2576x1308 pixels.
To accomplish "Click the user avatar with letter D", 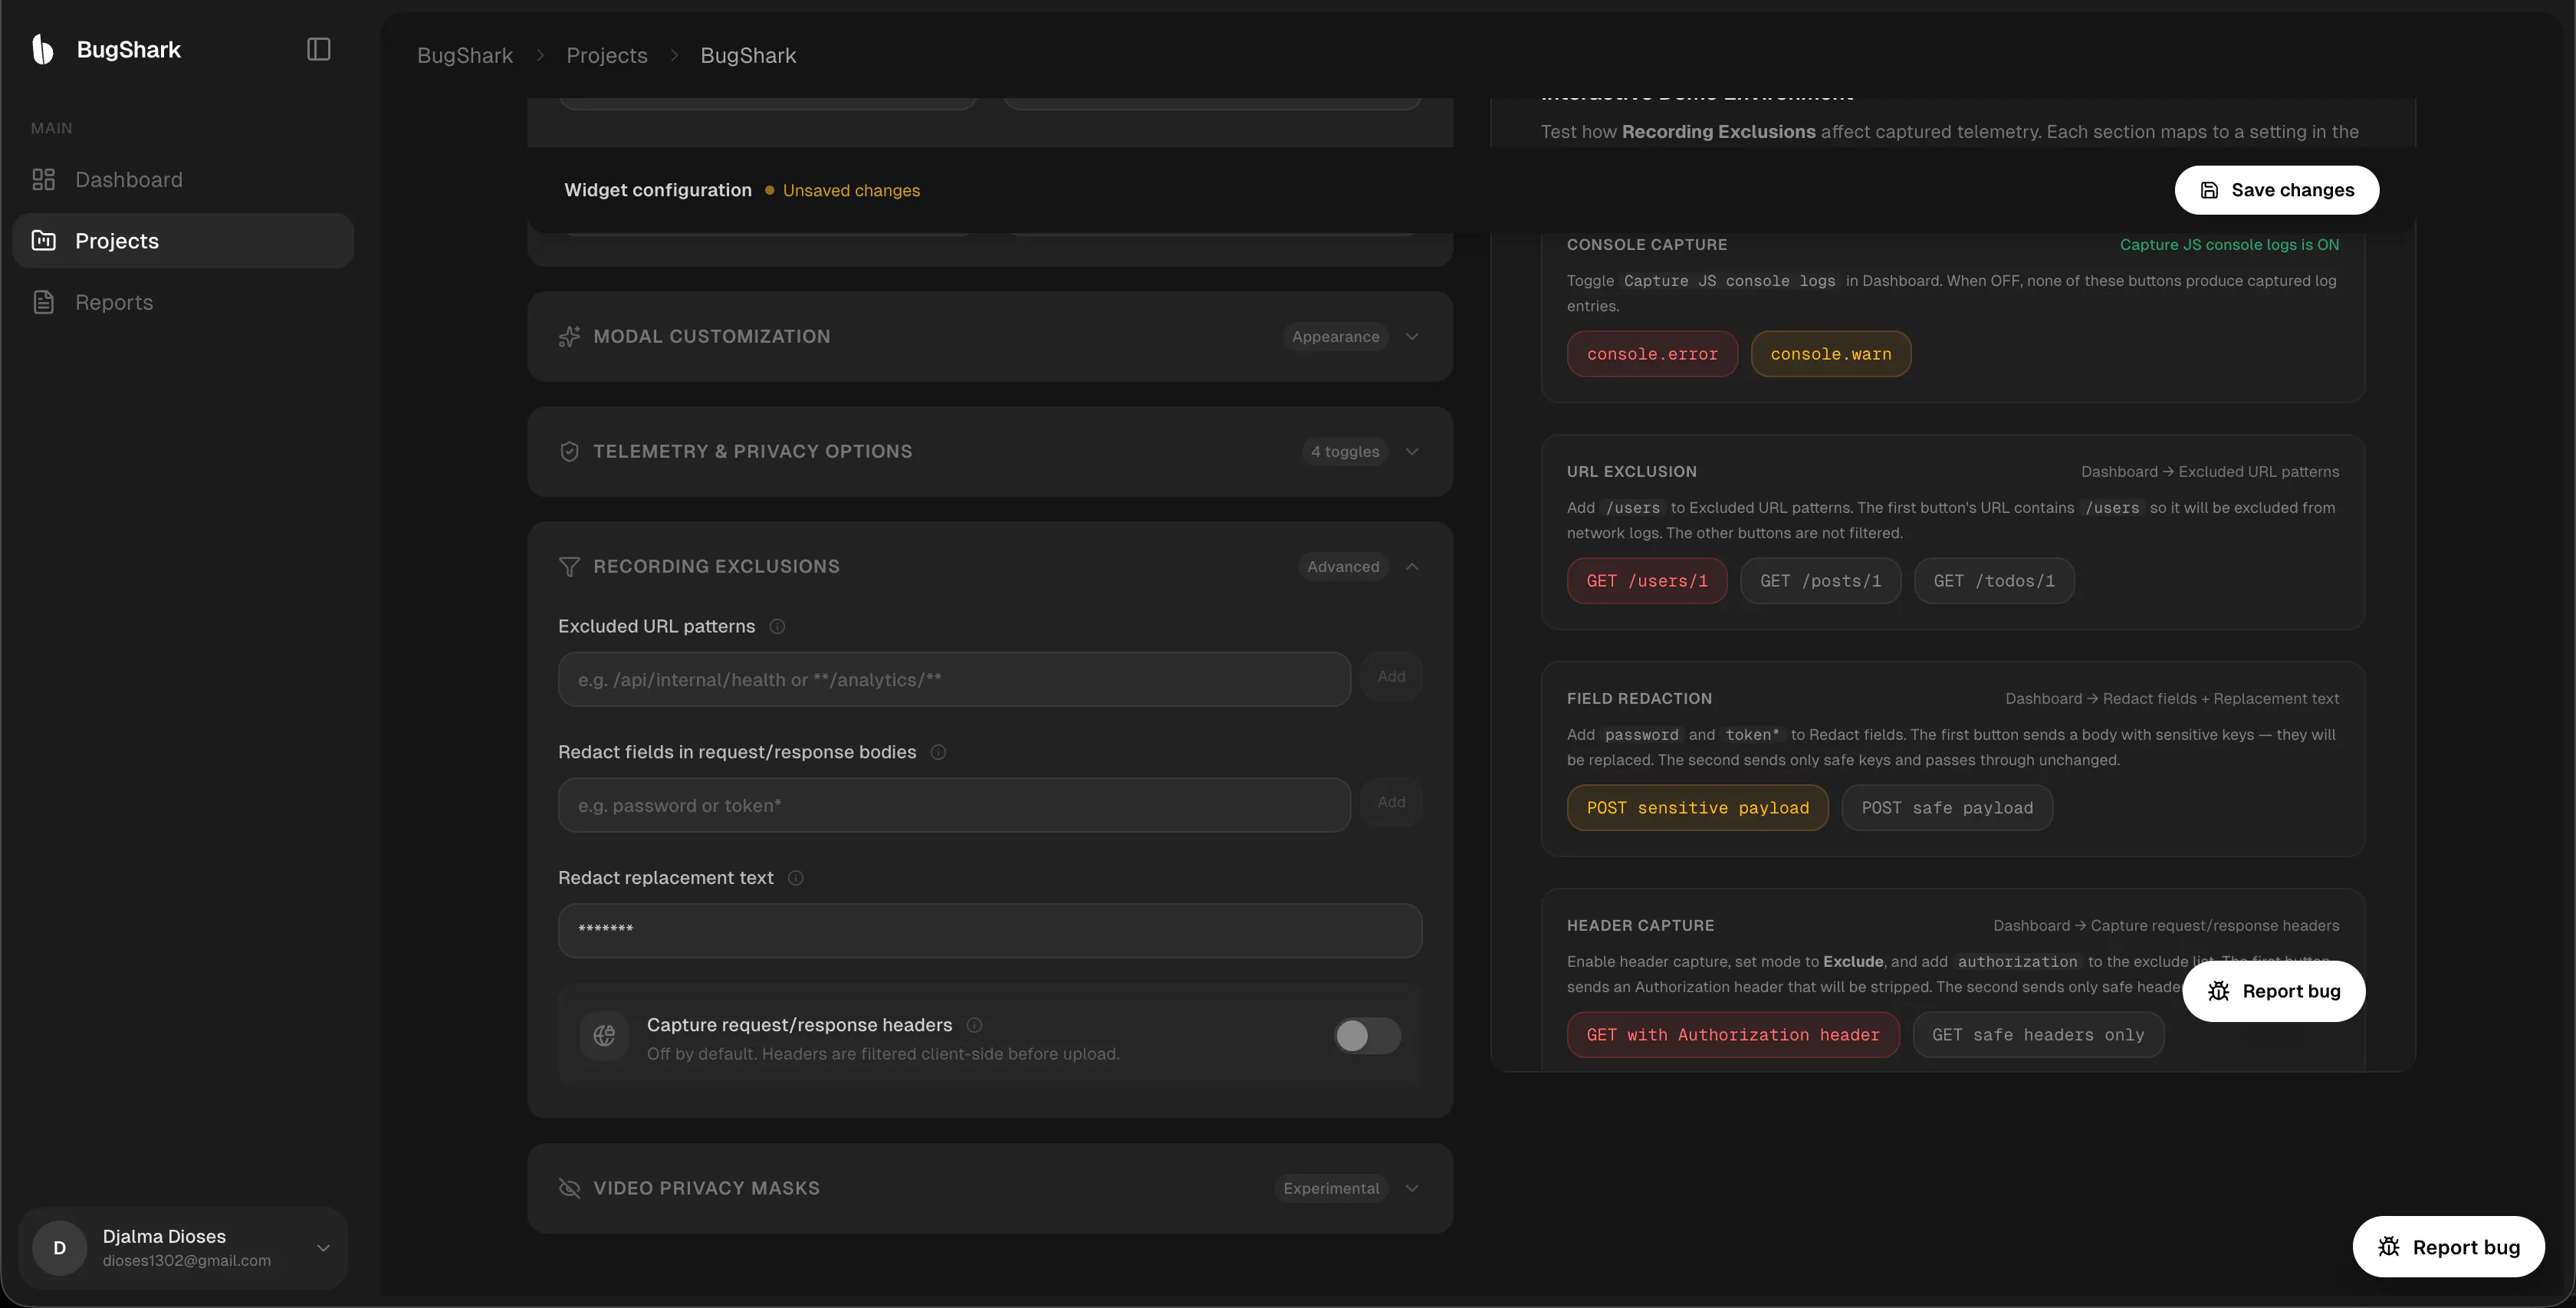I will [59, 1247].
